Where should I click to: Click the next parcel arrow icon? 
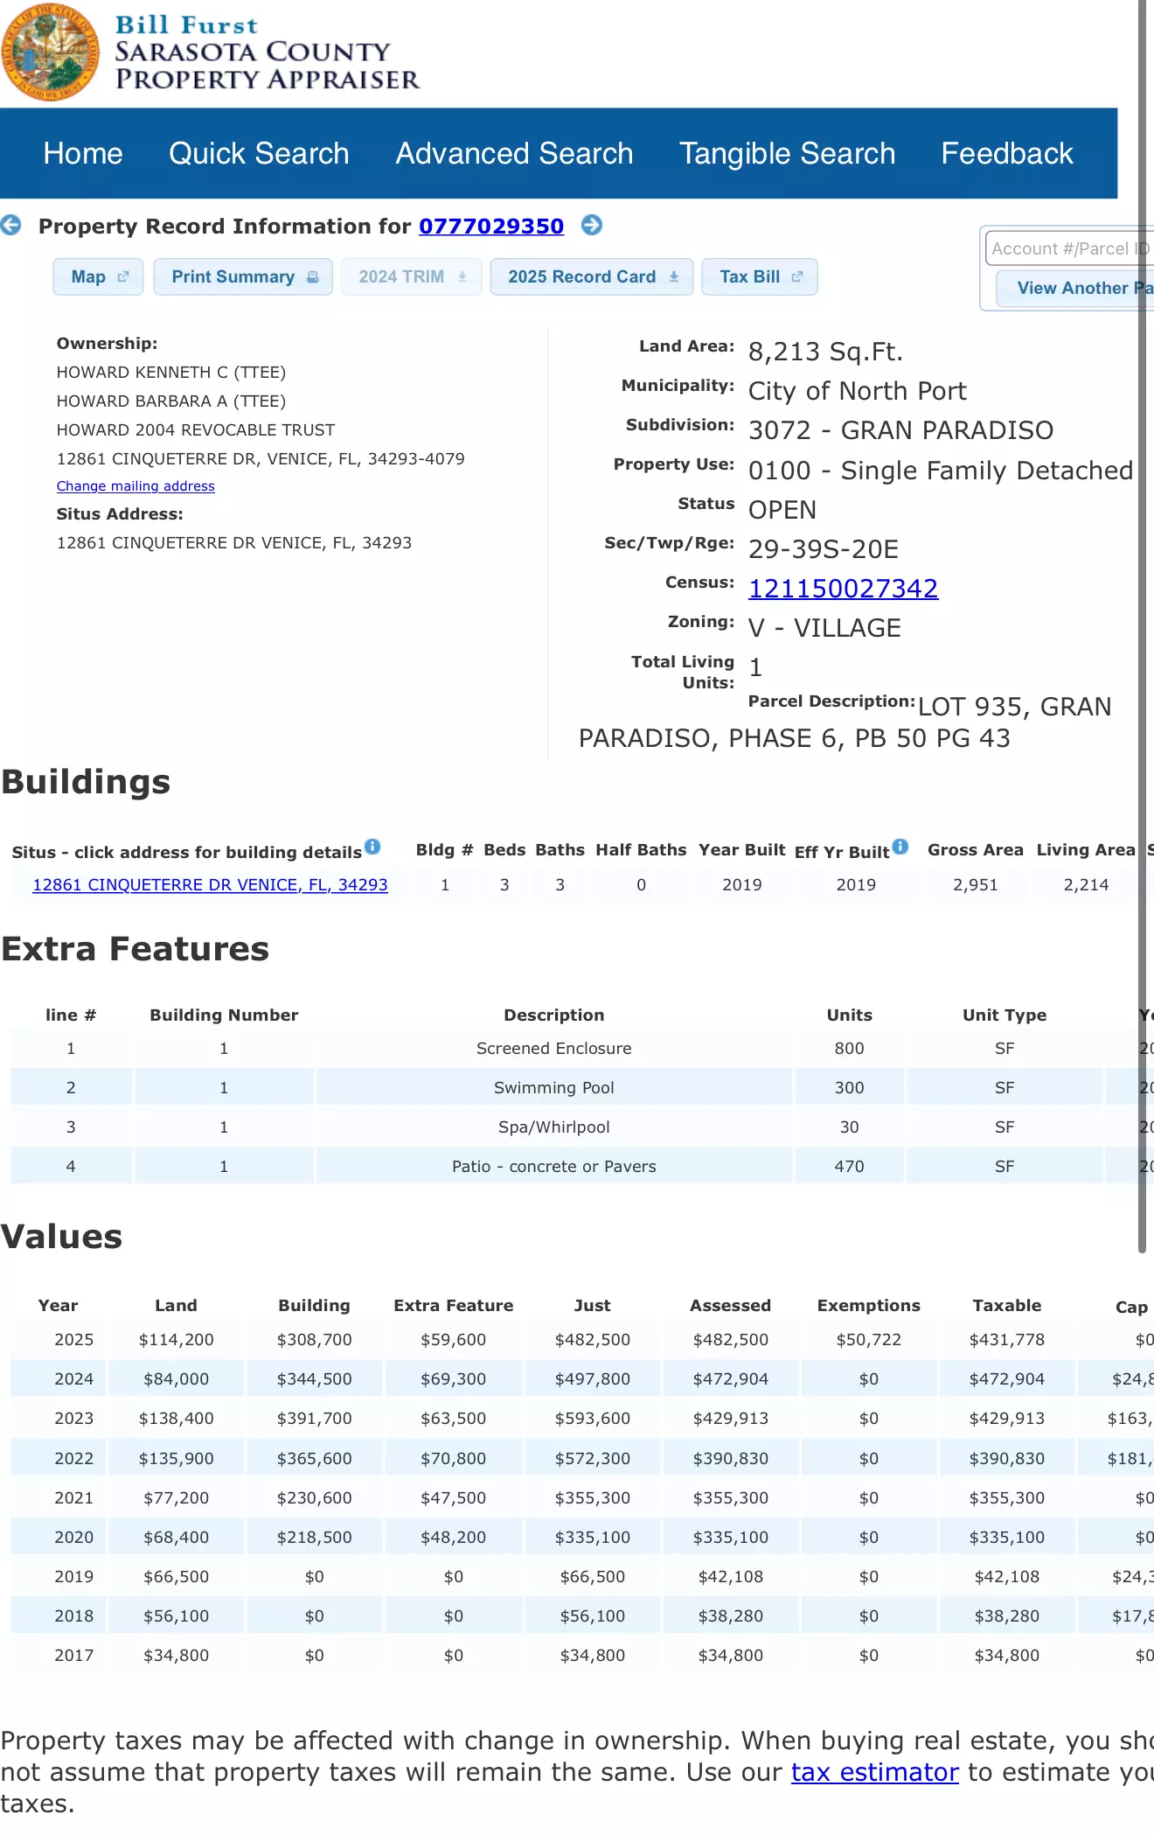click(592, 226)
